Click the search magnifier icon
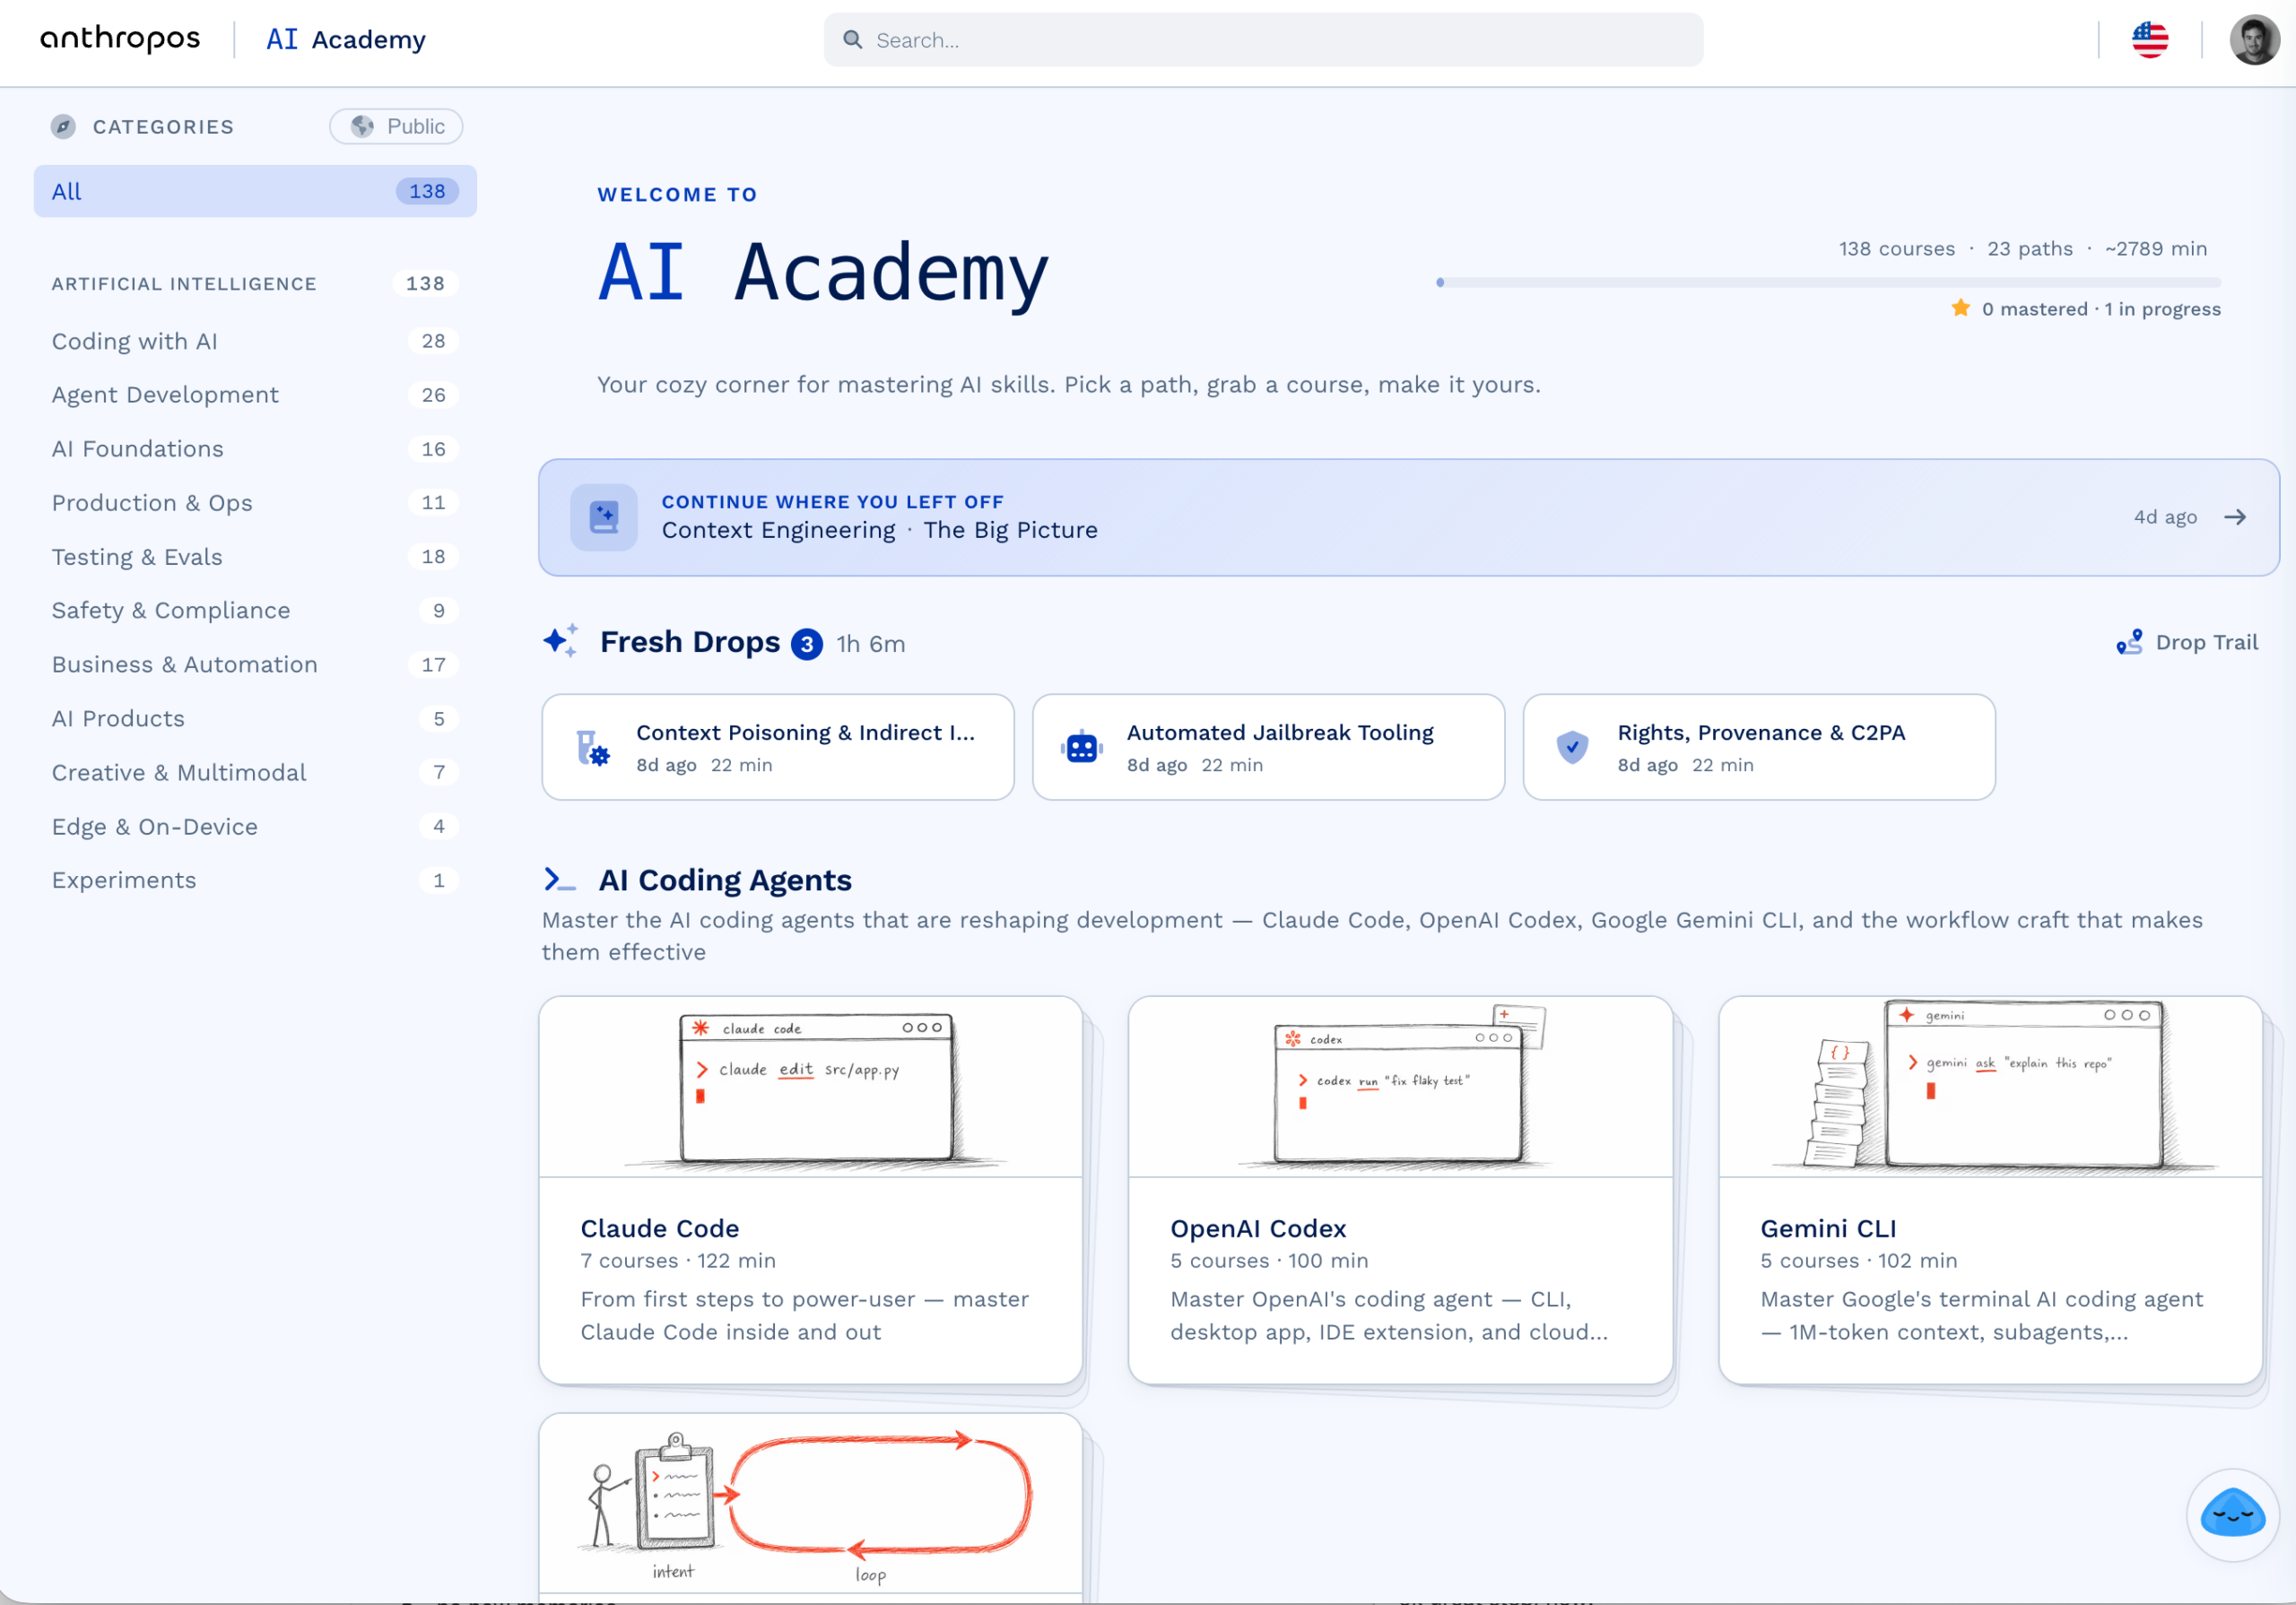The height and width of the screenshot is (1605, 2296). point(852,40)
